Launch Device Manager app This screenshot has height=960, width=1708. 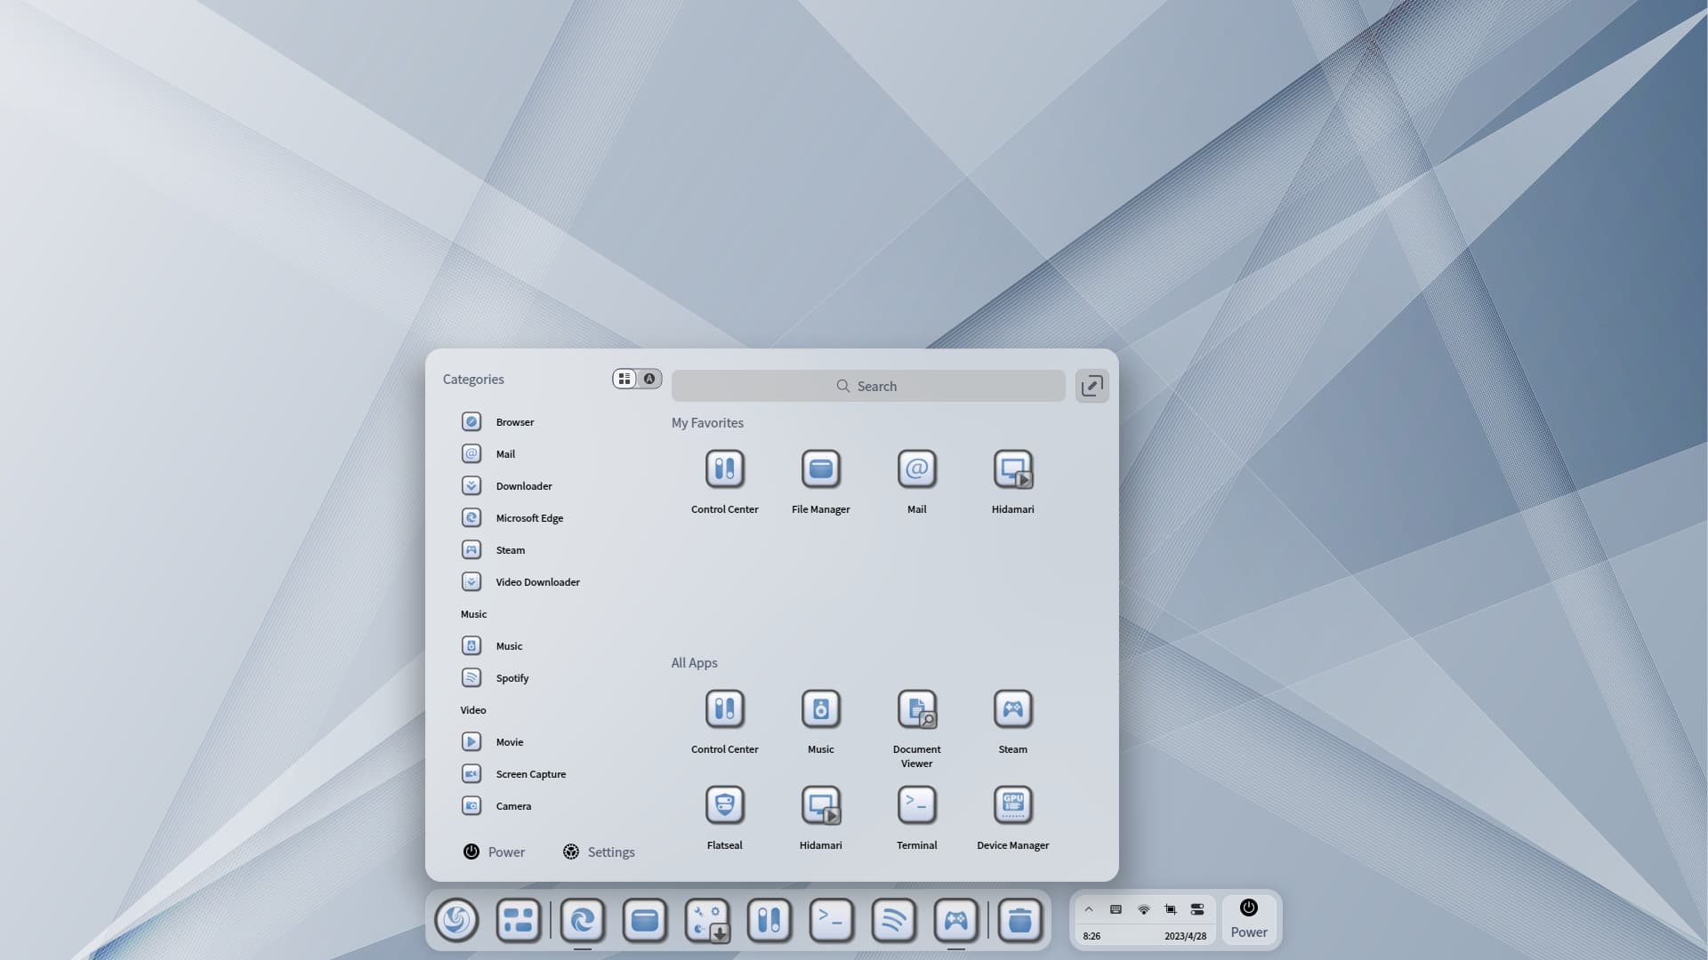click(1012, 805)
